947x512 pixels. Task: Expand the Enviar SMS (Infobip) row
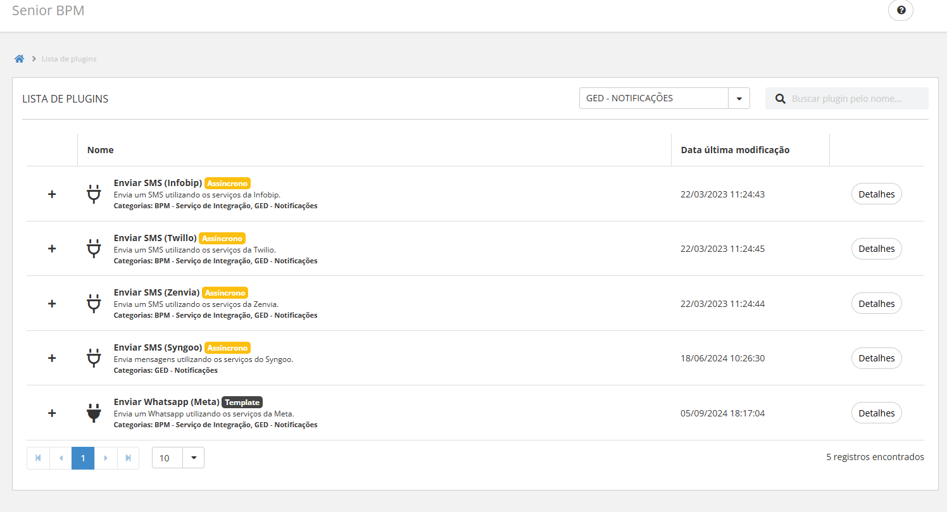pyautogui.click(x=52, y=194)
